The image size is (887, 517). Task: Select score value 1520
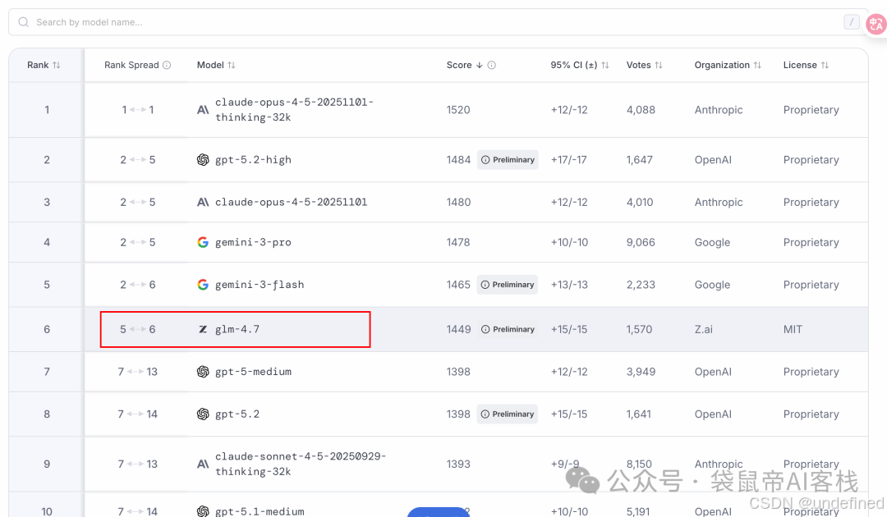pos(458,110)
